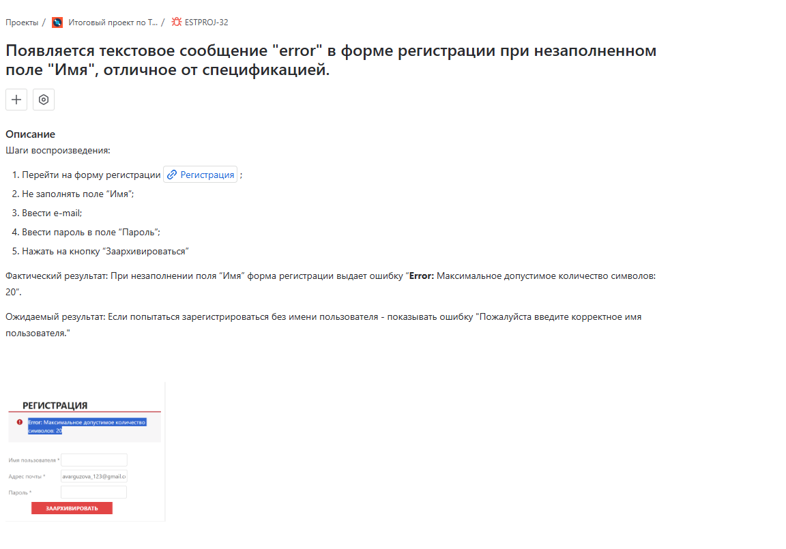Click the red error icon in screenshot
Screen dimensions: 786x549
[19, 421]
